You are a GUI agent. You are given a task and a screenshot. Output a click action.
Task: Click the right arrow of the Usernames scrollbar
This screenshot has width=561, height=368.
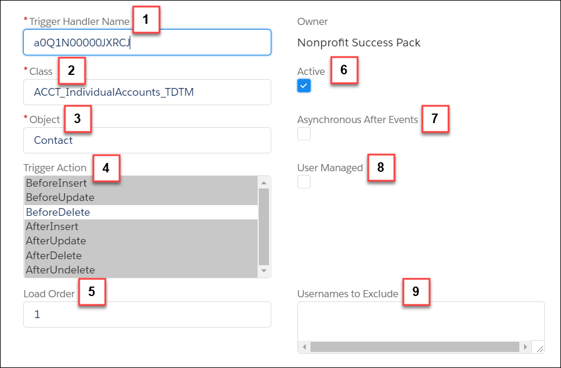[525, 346]
